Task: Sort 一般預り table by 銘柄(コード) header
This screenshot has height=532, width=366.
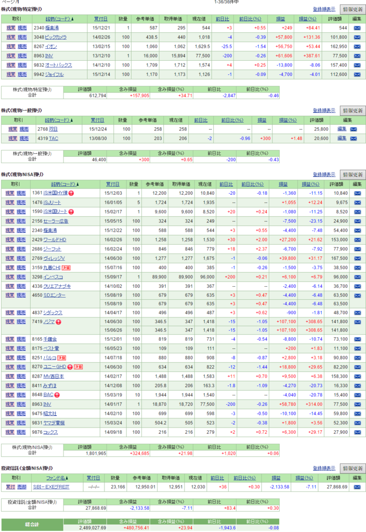Action: tap(58, 120)
